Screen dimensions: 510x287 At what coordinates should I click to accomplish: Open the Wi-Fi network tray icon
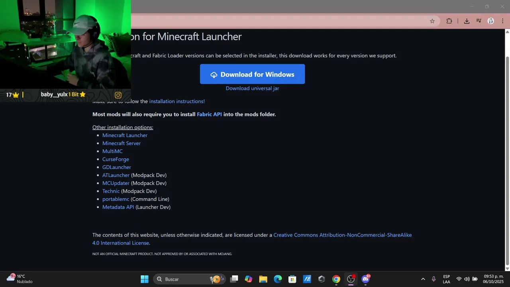[459, 279]
